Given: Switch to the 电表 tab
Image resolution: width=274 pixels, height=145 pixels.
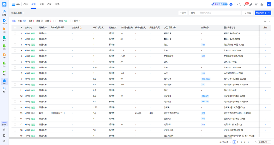Looking at the screenshot, I should [x=33, y=4].
